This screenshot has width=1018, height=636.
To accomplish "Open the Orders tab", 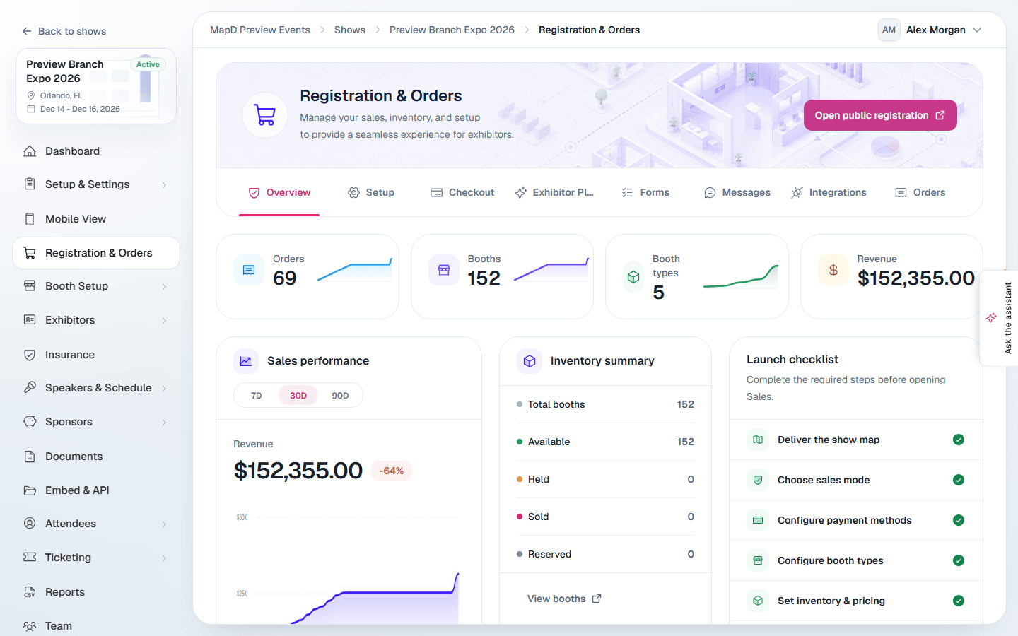I will [920, 192].
